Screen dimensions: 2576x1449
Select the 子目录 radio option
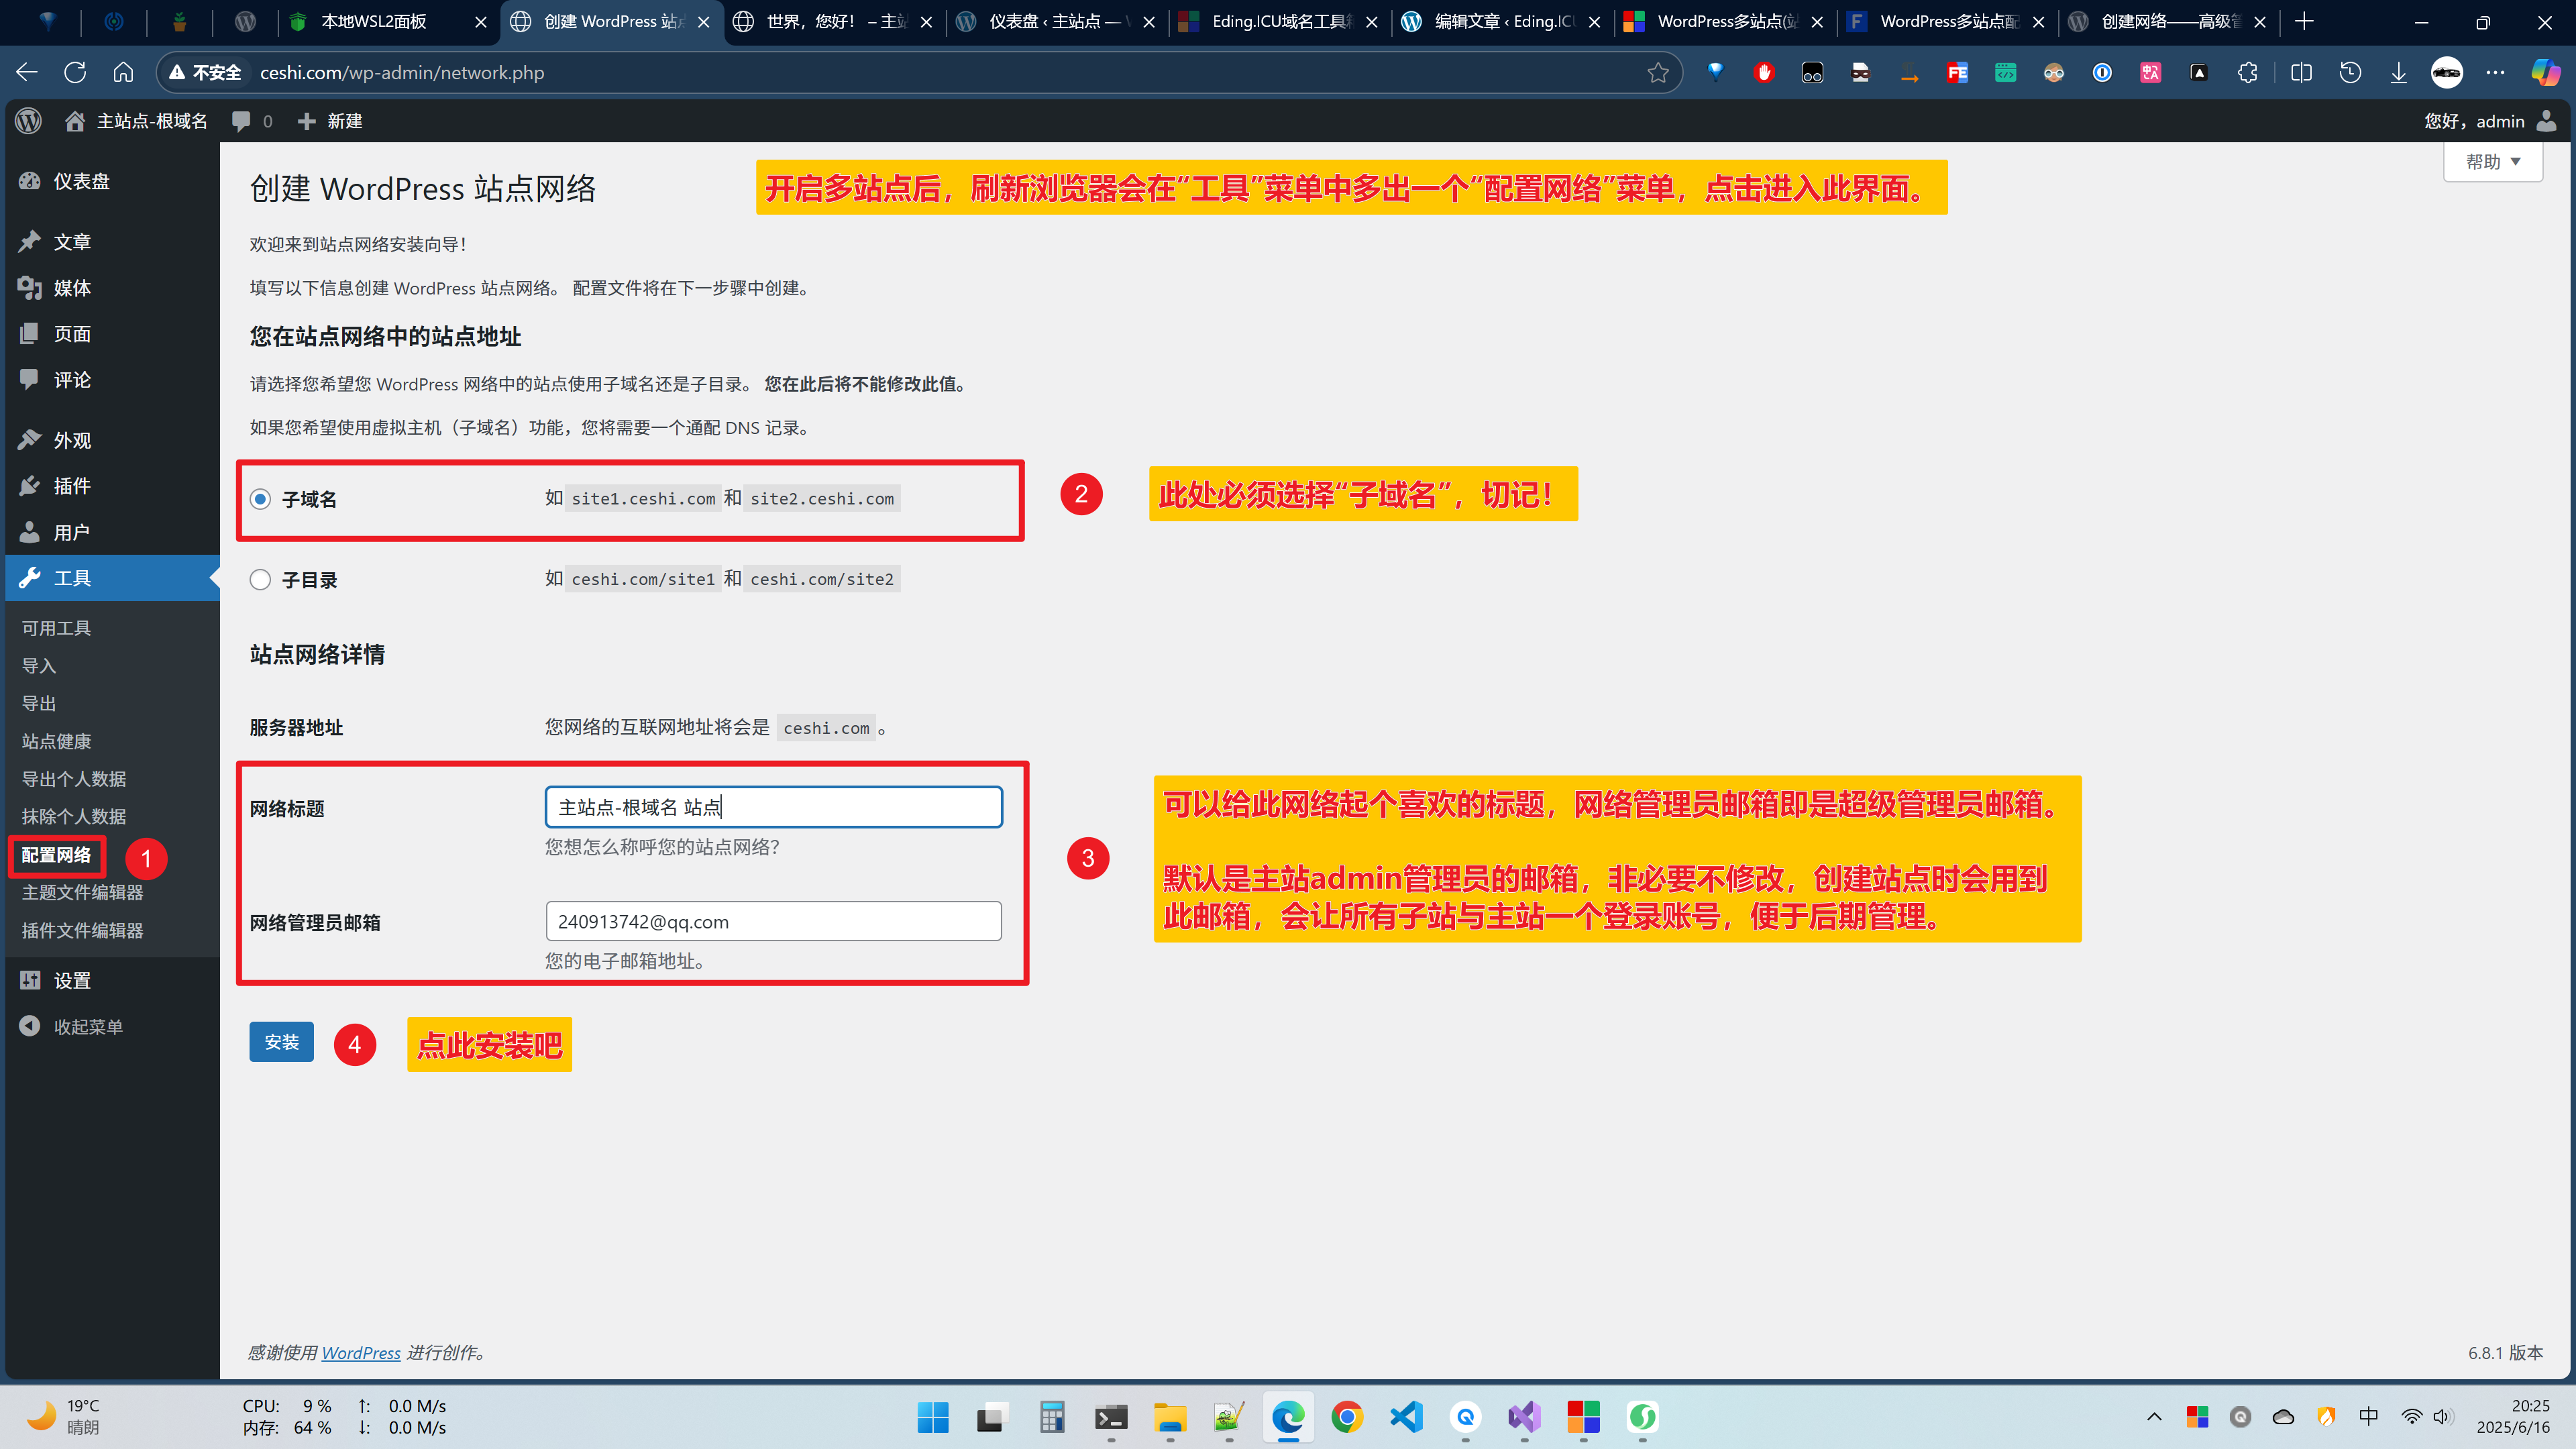point(260,580)
